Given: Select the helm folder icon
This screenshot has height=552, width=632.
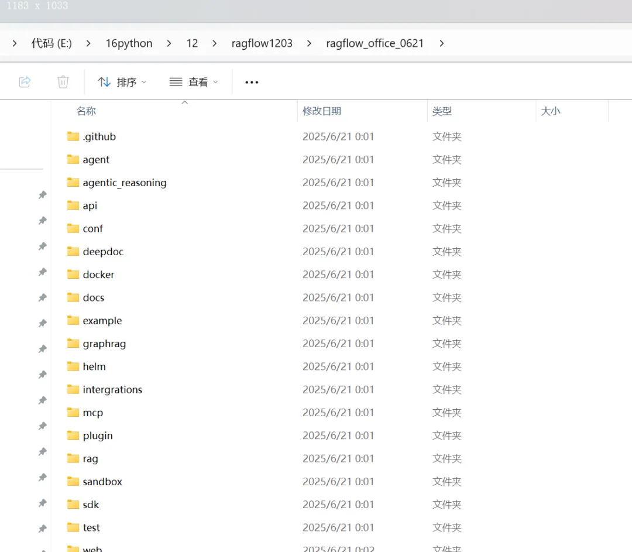Looking at the screenshot, I should click(73, 366).
